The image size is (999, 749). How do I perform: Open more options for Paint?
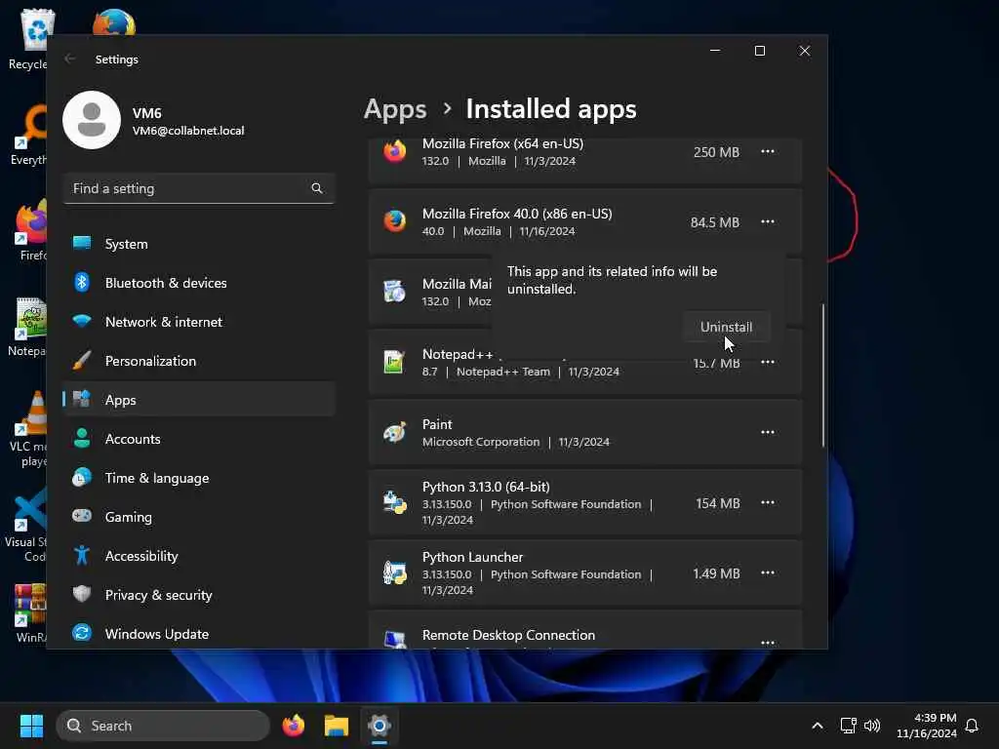767,432
